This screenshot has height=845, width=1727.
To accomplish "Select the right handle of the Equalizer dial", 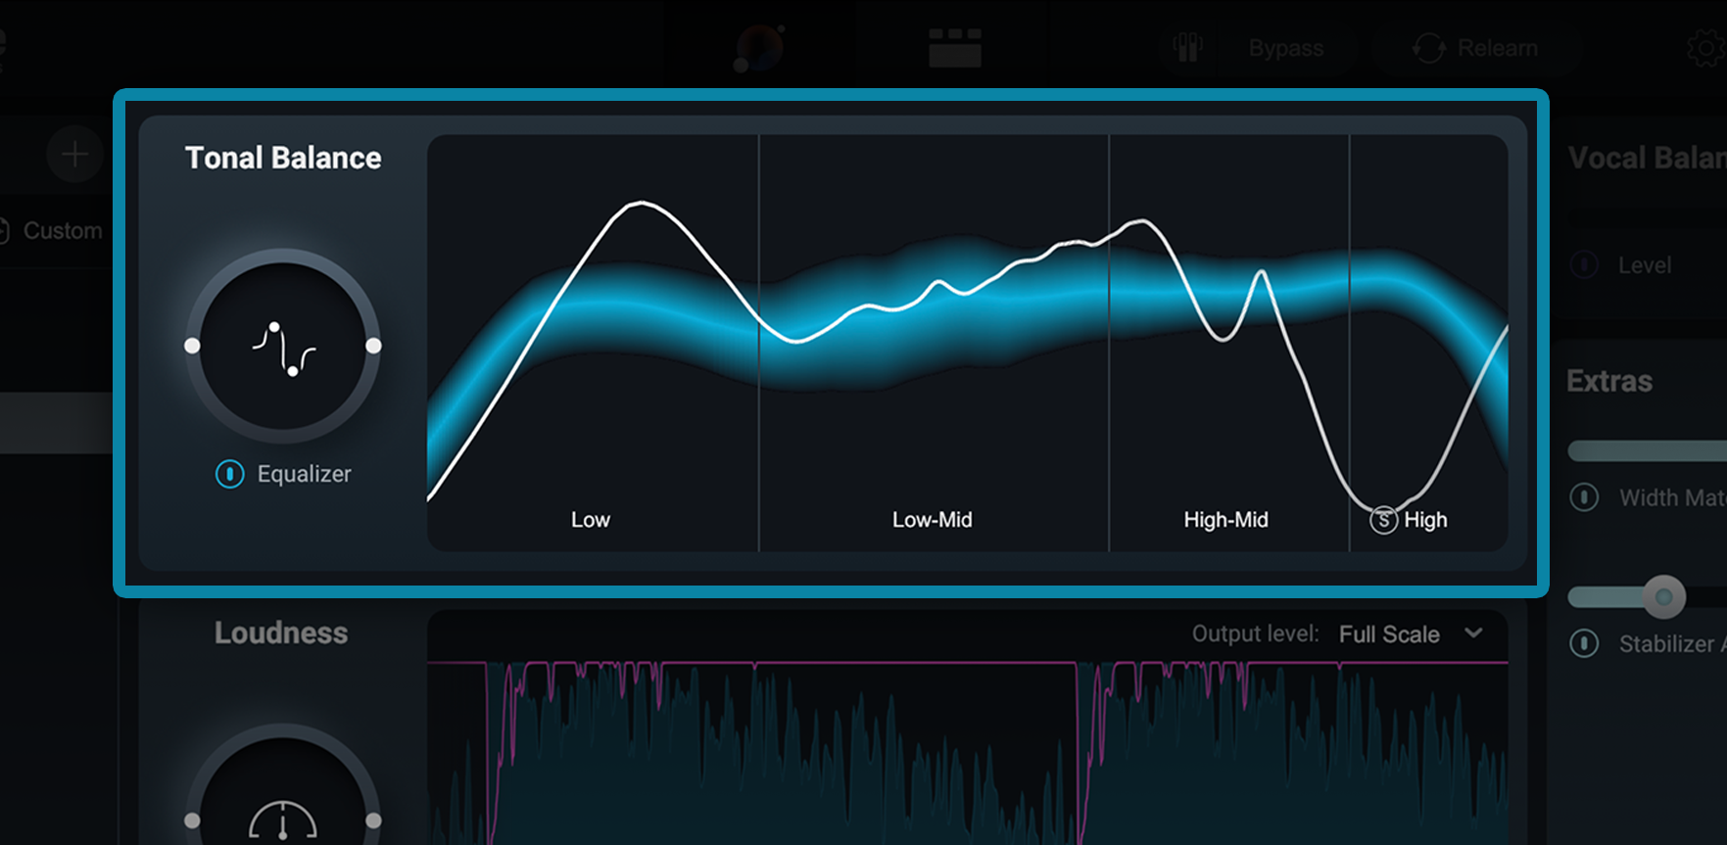I will tap(373, 346).
